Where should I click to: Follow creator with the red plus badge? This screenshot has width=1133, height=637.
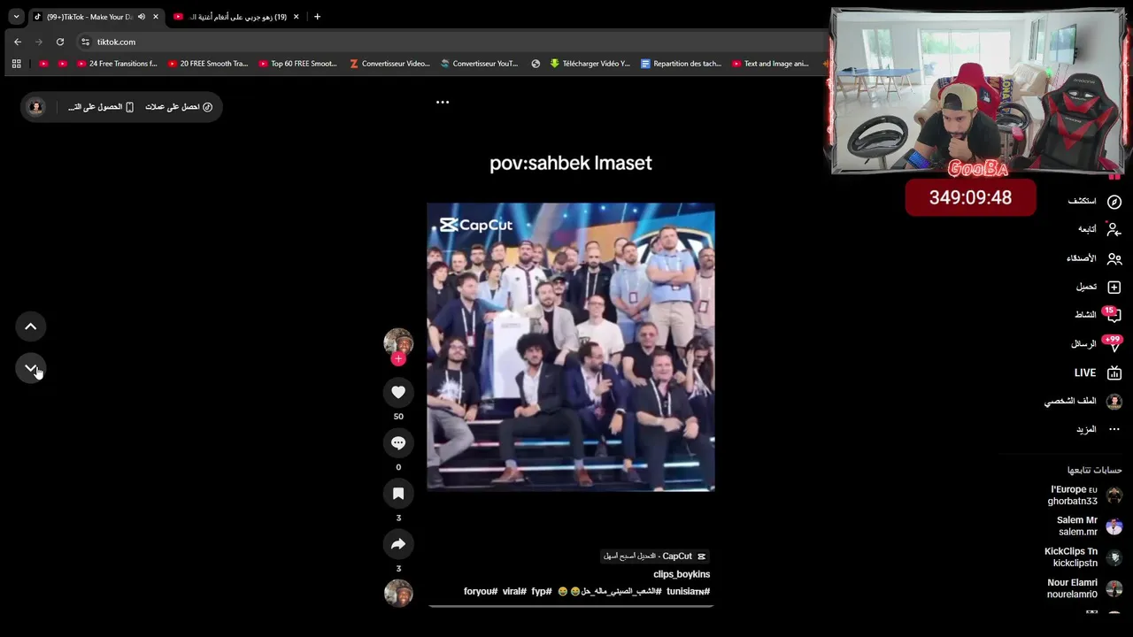pos(398,358)
